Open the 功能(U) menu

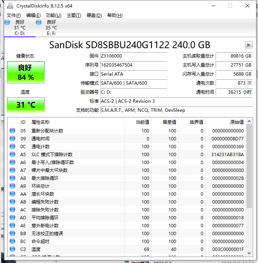pyautogui.click(x=54, y=15)
